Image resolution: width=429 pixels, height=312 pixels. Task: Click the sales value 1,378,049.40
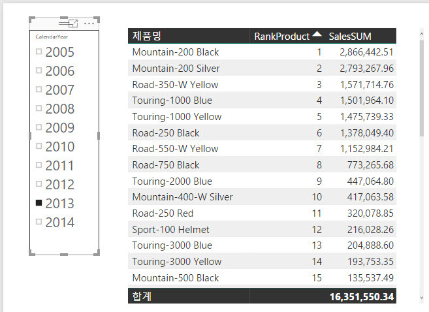point(366,133)
